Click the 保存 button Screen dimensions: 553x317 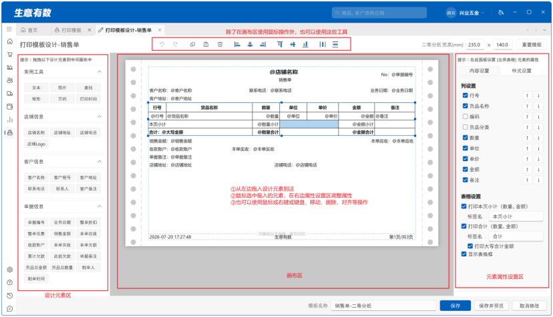point(455,306)
